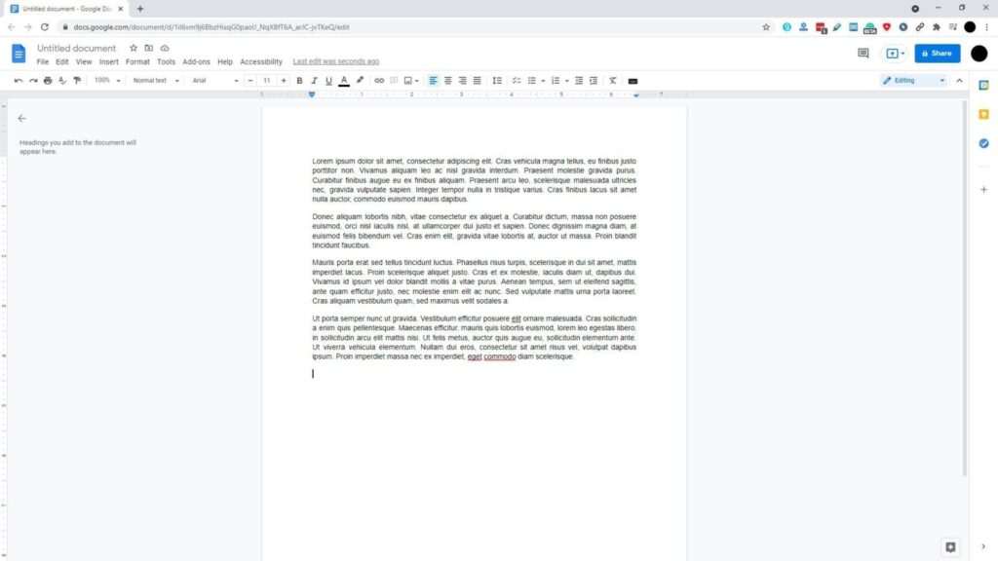Expand the numbered list options arrow
The image size is (998, 561).
566,81
